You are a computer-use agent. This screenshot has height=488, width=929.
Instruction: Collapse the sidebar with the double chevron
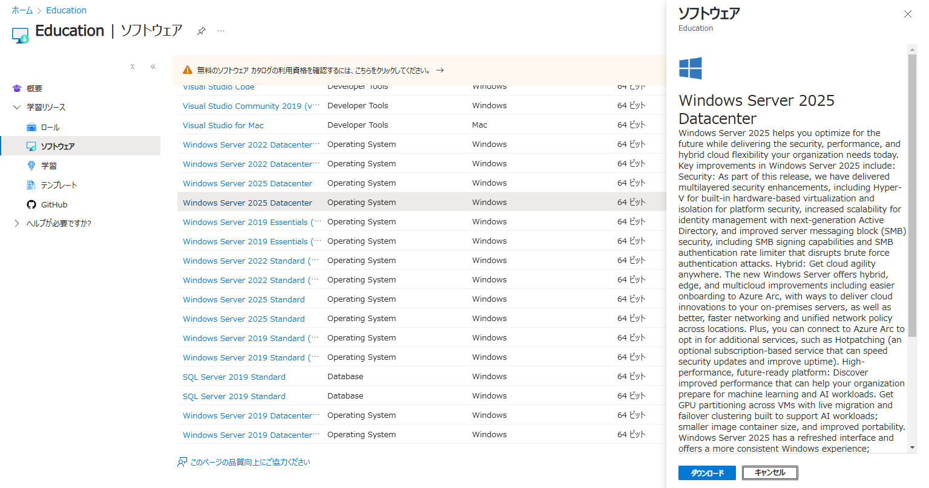(x=153, y=67)
